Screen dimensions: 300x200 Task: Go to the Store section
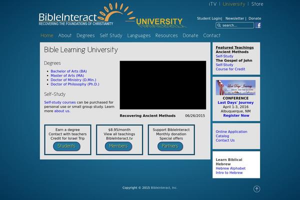click(257, 4)
